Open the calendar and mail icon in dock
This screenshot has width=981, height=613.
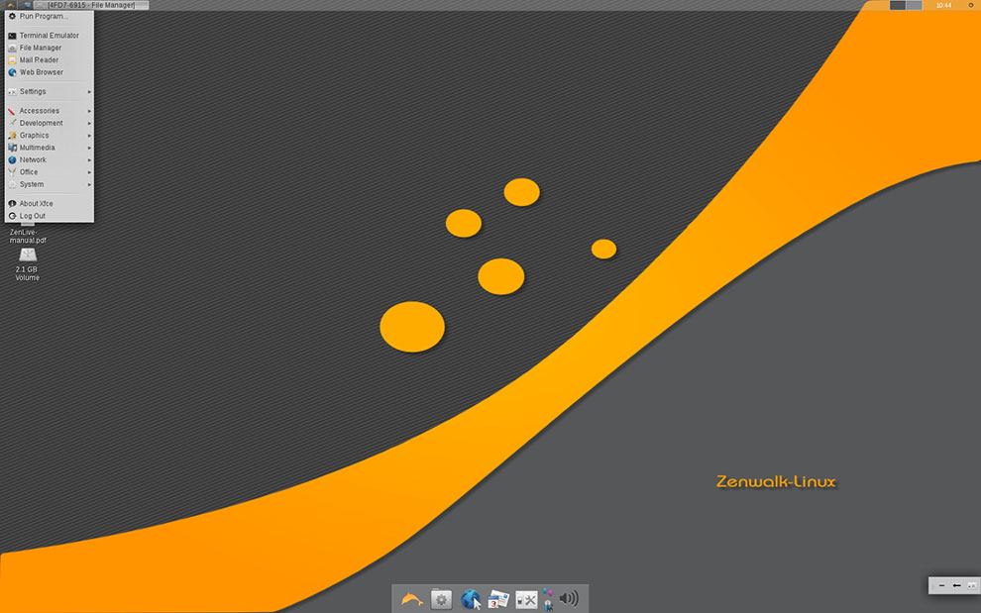click(498, 599)
